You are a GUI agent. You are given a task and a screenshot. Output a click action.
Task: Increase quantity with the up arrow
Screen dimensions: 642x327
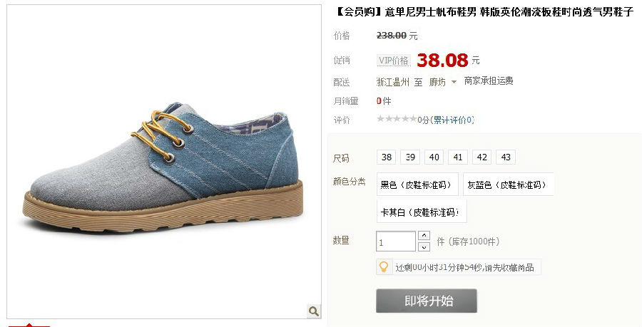[x=424, y=236]
